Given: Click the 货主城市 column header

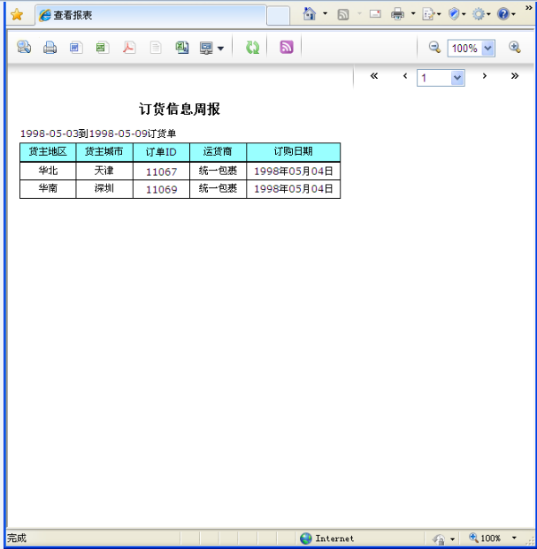Looking at the screenshot, I should pos(104,152).
